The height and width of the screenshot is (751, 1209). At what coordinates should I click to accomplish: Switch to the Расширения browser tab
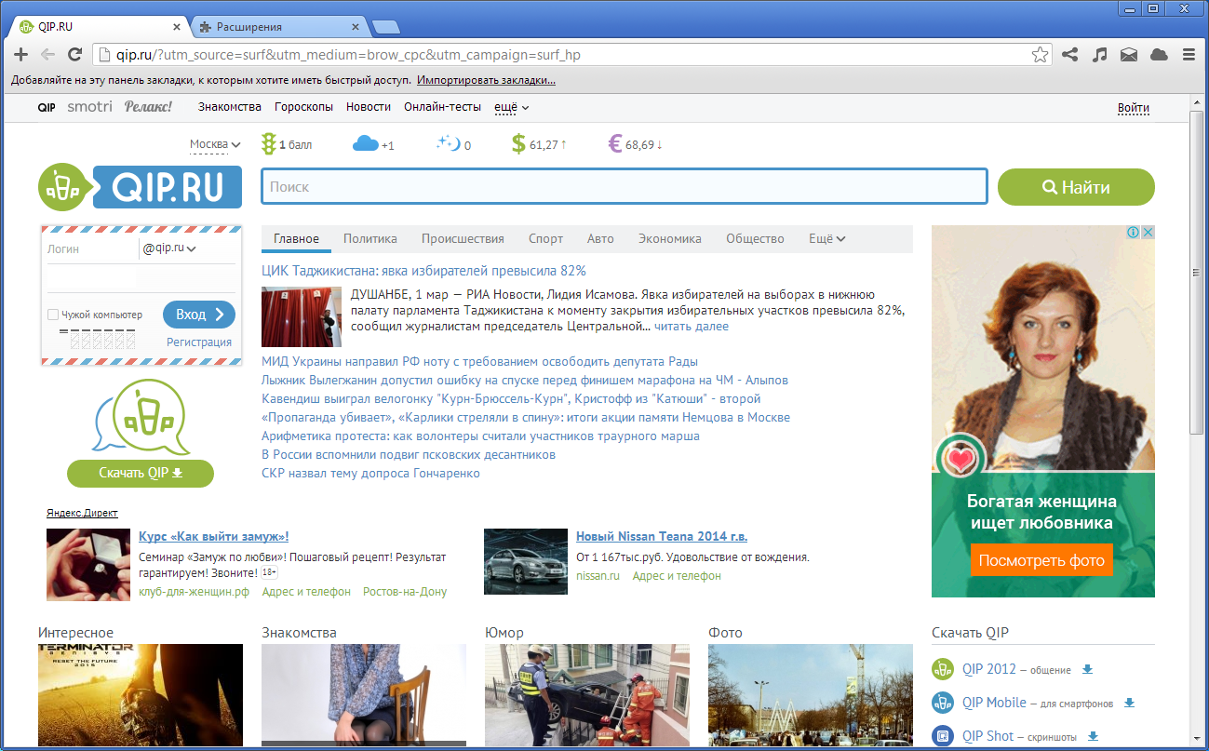click(279, 27)
